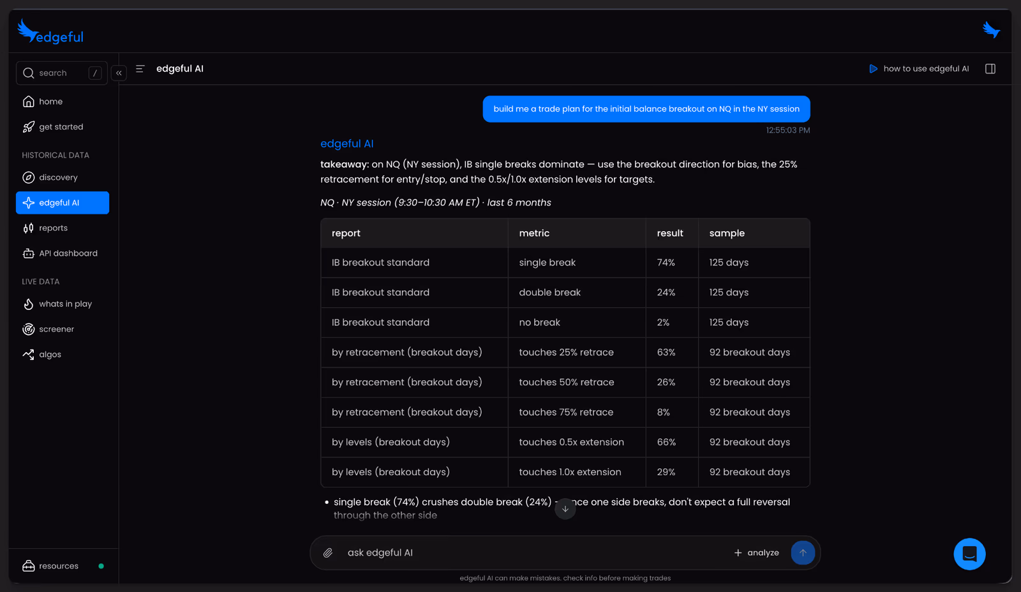Viewport: 1021px width, 592px height.
Task: Click the paperclip attach file icon
Action: pyautogui.click(x=327, y=553)
